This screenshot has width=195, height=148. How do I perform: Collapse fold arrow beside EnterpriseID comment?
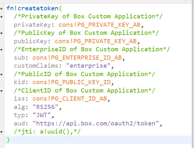(2, 50)
